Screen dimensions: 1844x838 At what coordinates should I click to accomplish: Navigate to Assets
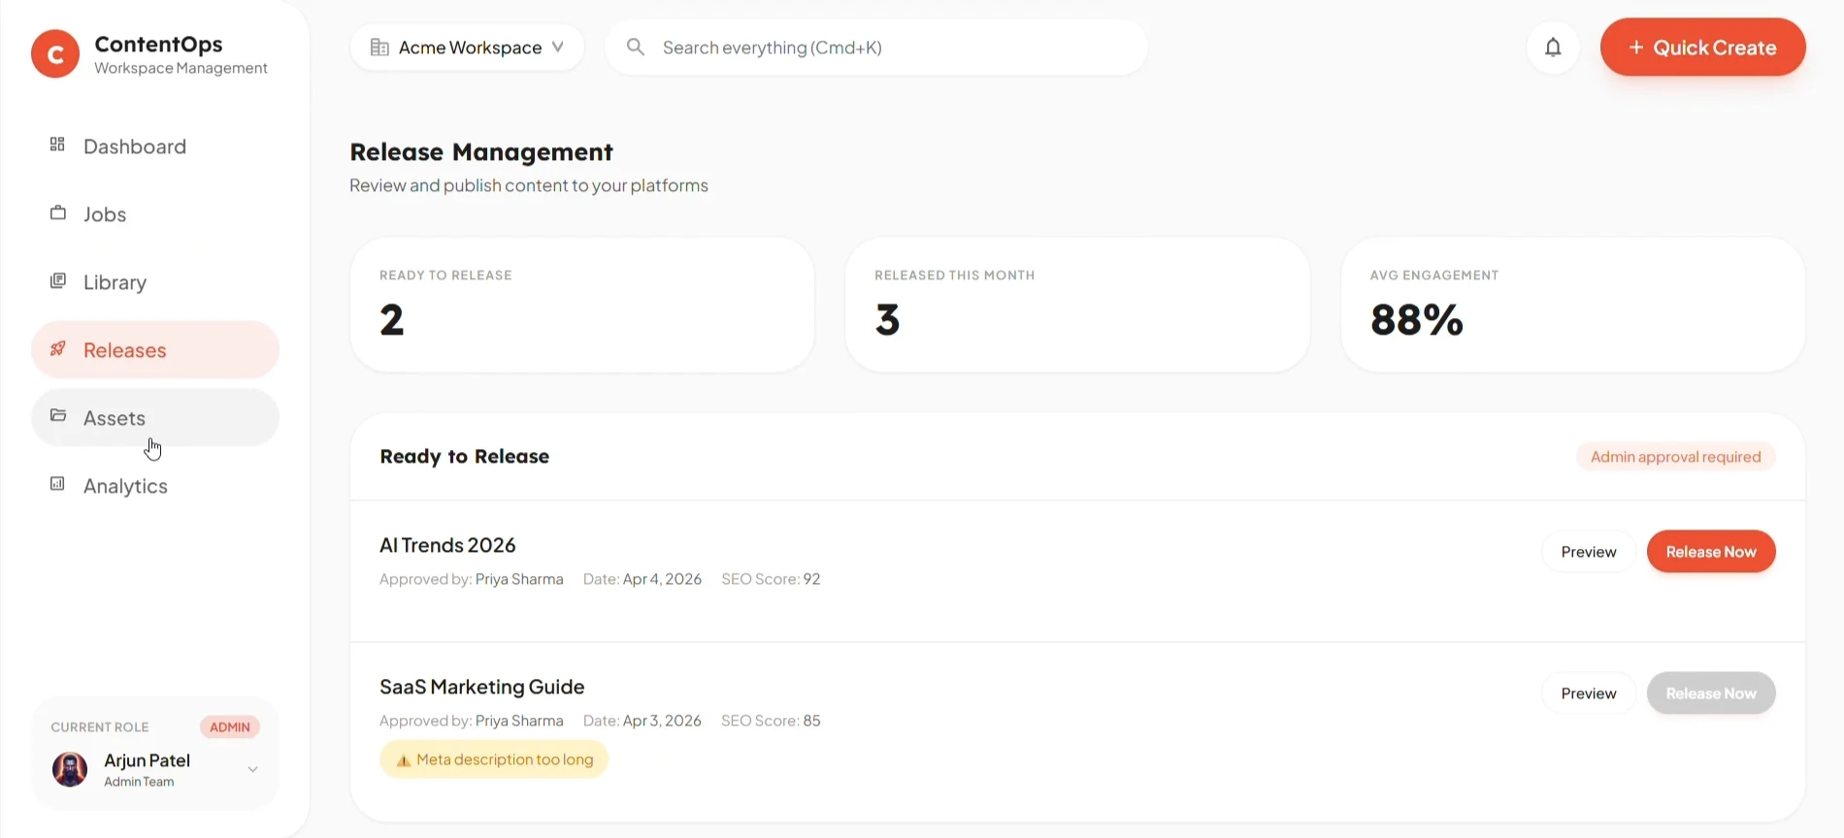155,418
